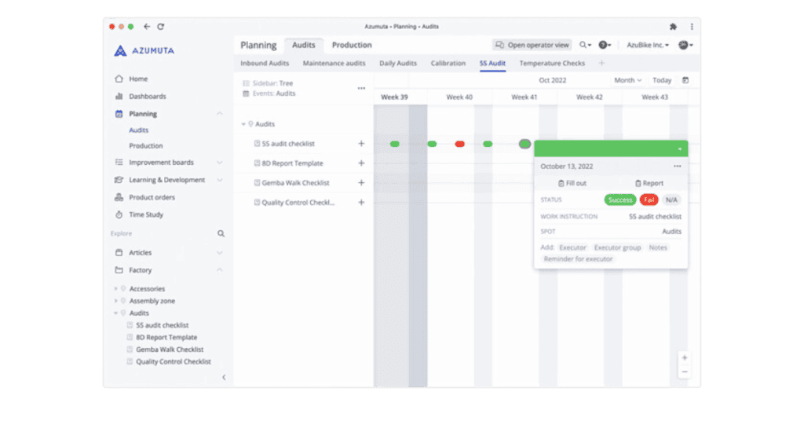Viewport: 804px width, 421px height.
Task: Expand the Assembly zone tree node
Action: pos(116,301)
